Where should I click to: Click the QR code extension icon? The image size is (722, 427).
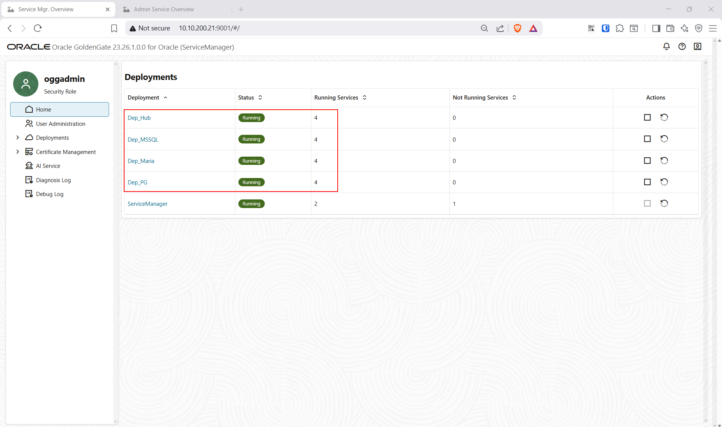(592, 28)
